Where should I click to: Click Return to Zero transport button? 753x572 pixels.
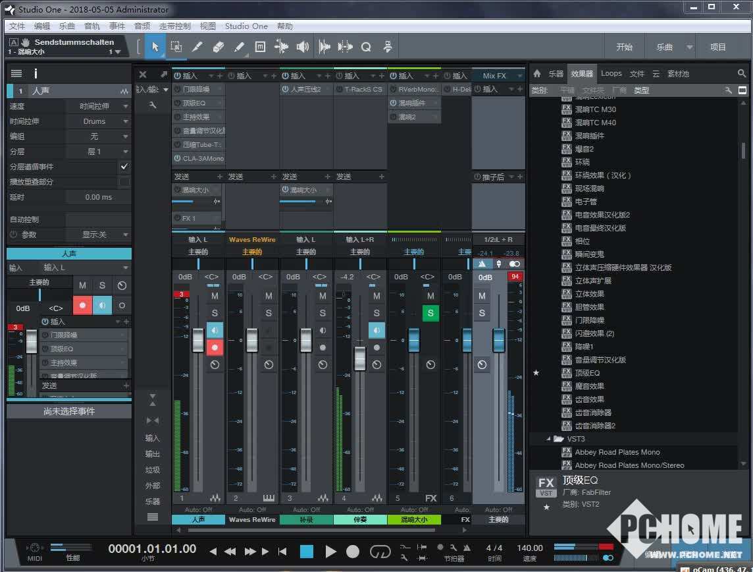(282, 552)
